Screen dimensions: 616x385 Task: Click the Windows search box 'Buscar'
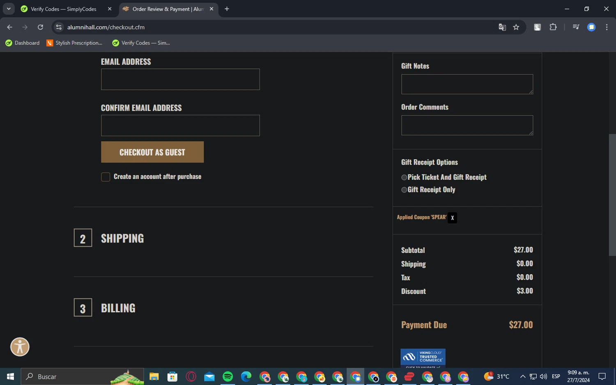83,376
